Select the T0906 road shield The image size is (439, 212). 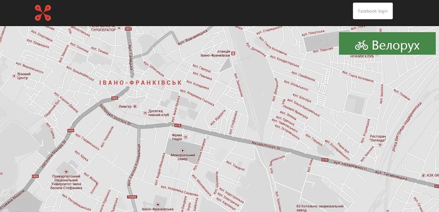click(132, 197)
